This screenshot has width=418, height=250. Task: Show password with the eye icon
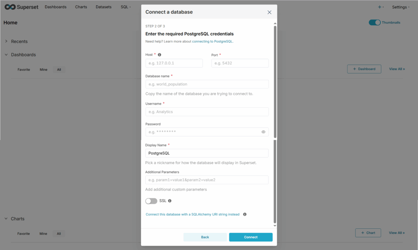(x=263, y=132)
